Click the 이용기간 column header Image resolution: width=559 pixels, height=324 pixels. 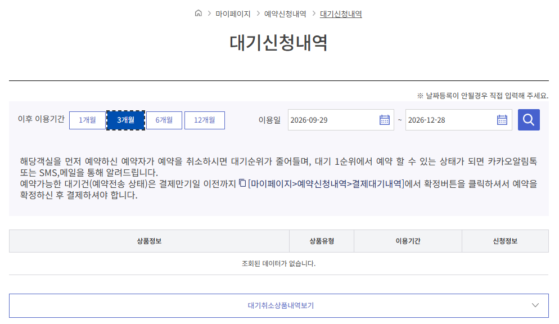pos(408,241)
